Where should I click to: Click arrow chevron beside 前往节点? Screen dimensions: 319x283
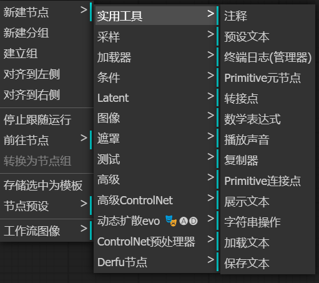point(84,137)
